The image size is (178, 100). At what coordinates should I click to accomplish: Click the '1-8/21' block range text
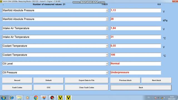click(105, 4)
